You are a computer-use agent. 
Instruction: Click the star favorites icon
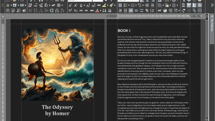(x=8, y=5)
